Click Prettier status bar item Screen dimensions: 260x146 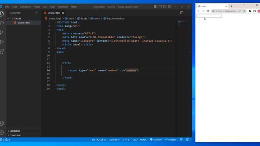click(x=171, y=140)
